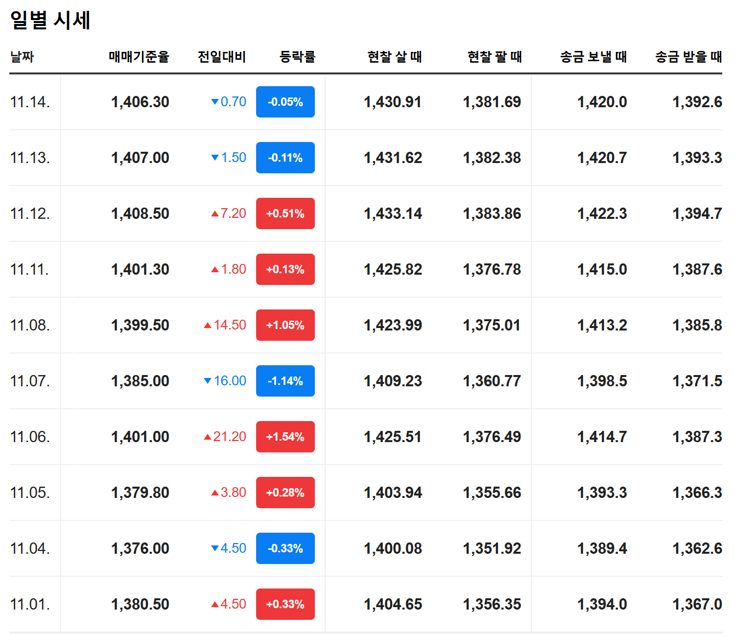This screenshot has width=735, height=636.
Task: Click the base rate 1,376.00
Action: click(x=140, y=548)
